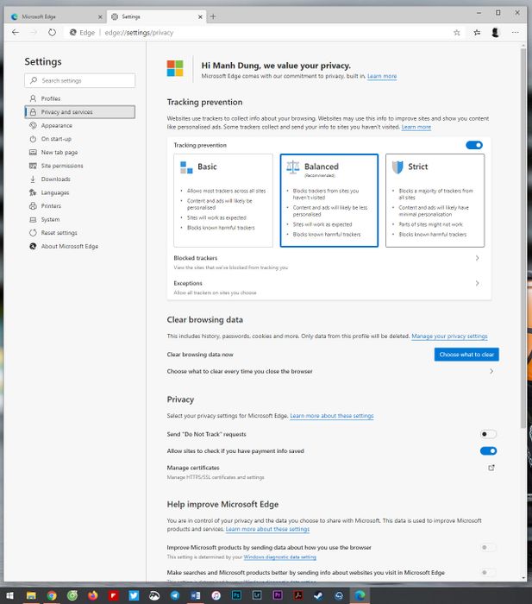This screenshot has width=532, height=604.
Task: Open On start-up settings
Action: tap(80, 139)
